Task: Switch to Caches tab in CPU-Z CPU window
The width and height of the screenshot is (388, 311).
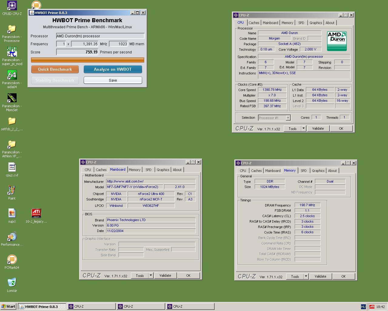Action: pyautogui.click(x=254, y=23)
